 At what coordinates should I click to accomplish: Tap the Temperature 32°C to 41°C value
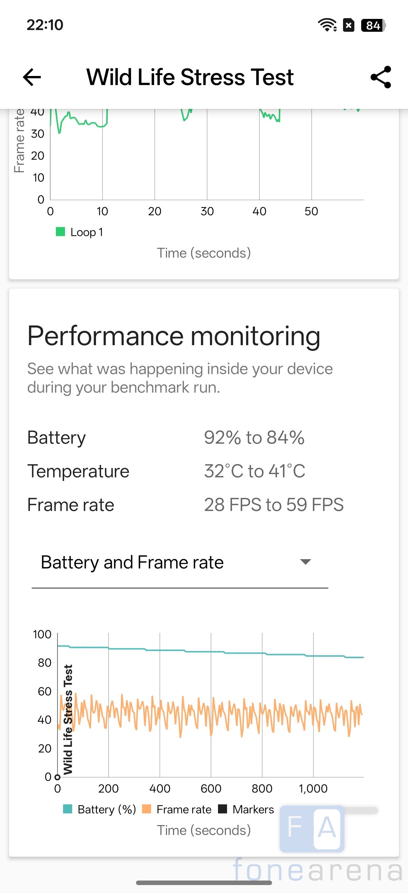coord(255,471)
